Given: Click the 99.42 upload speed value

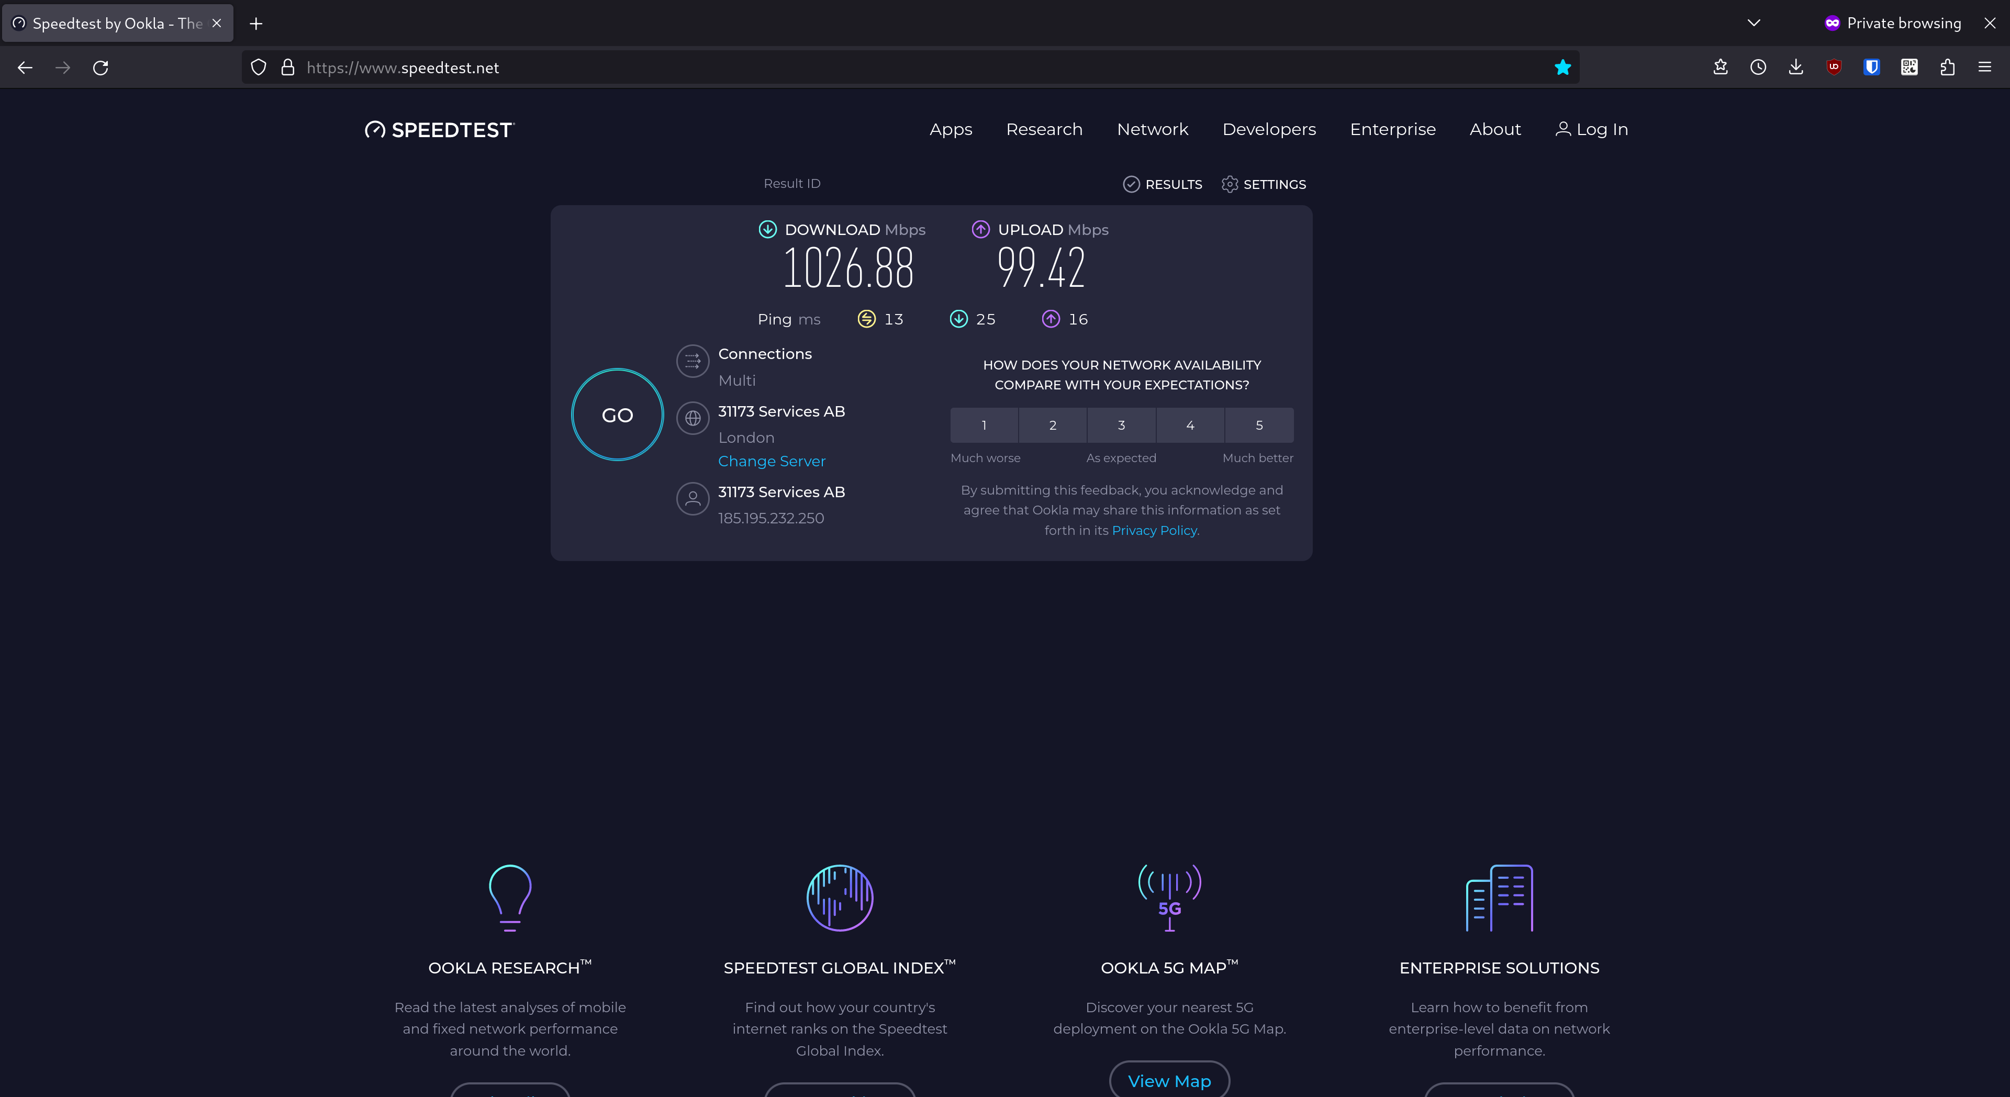Looking at the screenshot, I should pos(1041,267).
